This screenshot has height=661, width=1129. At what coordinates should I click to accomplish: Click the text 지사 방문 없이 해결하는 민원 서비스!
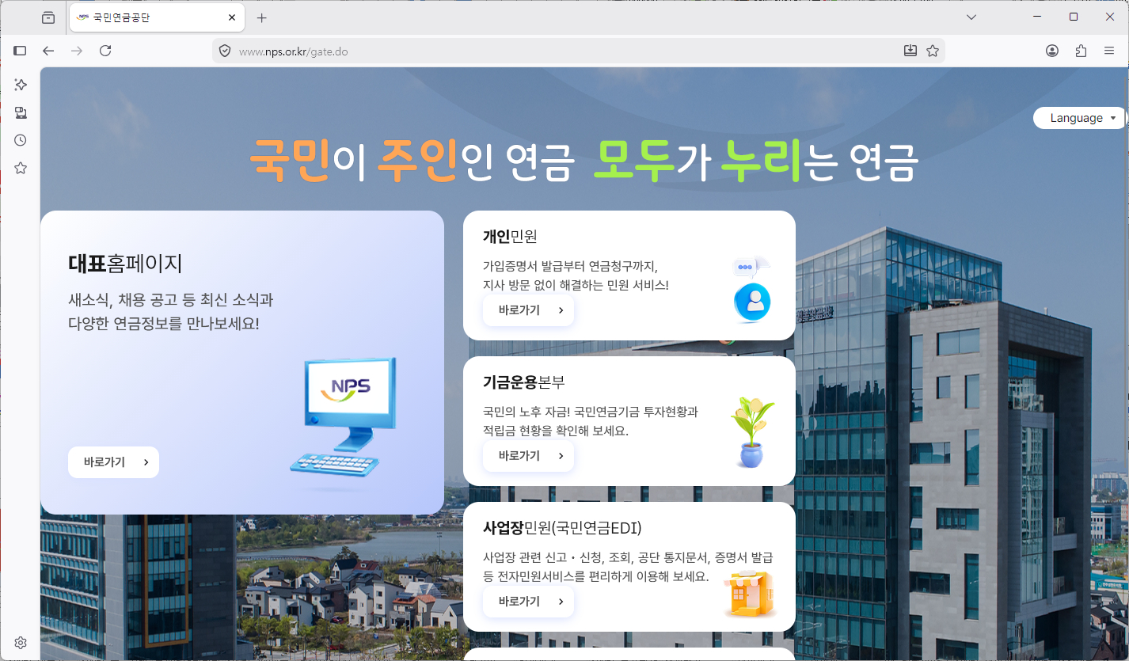point(576,284)
